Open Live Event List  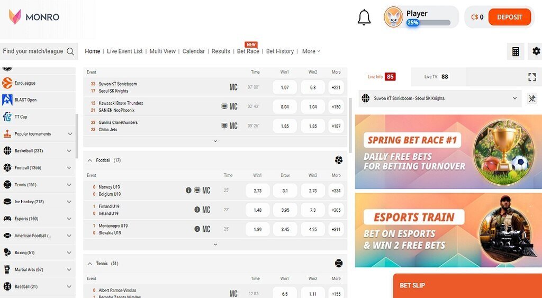(125, 51)
